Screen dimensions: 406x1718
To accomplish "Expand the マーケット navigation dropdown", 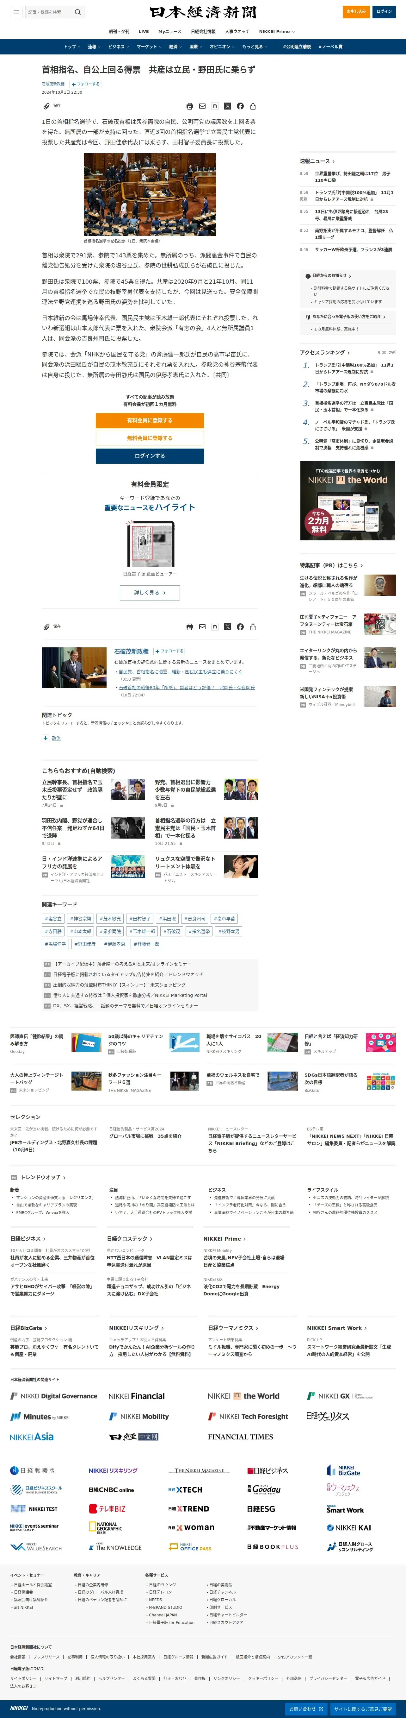I will click(149, 47).
